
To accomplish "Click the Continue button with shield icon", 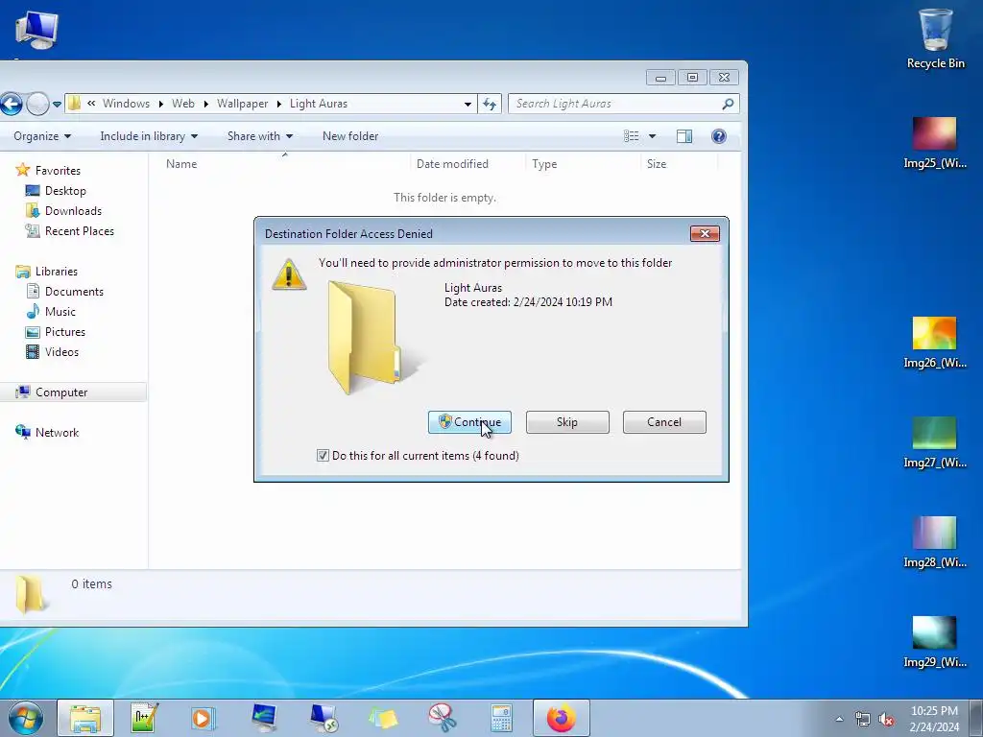I will (469, 422).
